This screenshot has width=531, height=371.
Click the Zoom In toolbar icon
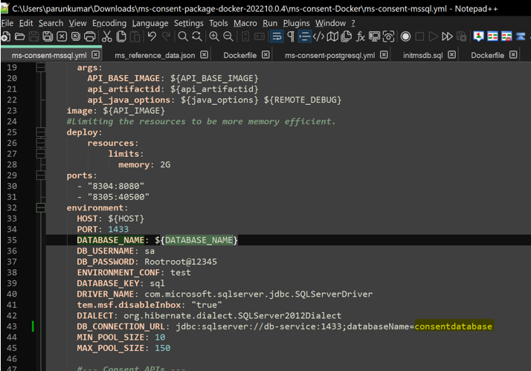coord(214,36)
